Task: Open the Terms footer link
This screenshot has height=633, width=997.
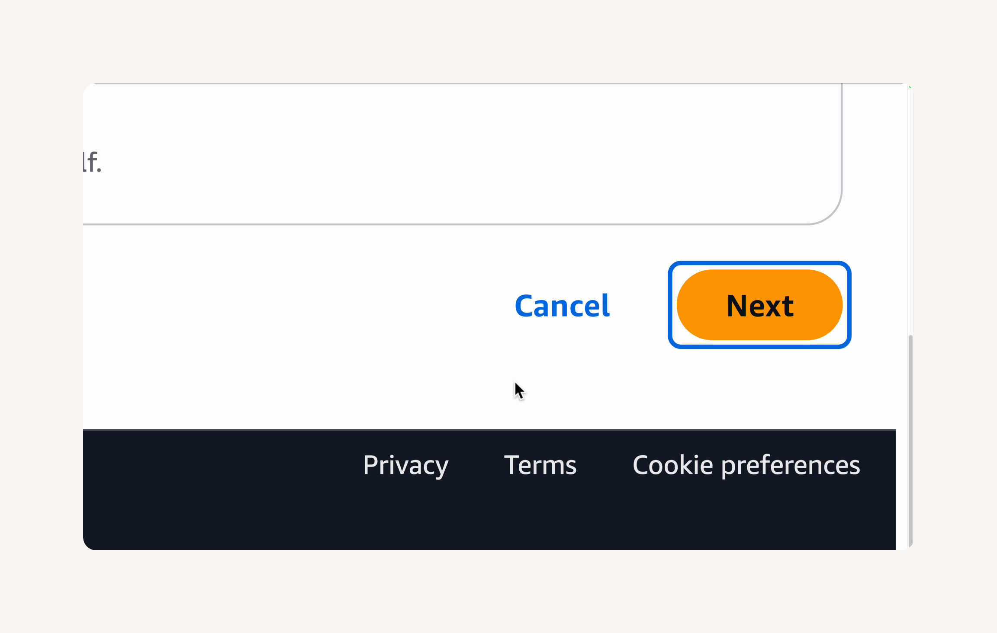Action: pyautogui.click(x=540, y=465)
